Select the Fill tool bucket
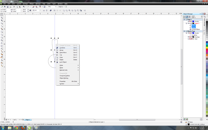Viewport: 208px width, 130px height. (x=2, y=63)
